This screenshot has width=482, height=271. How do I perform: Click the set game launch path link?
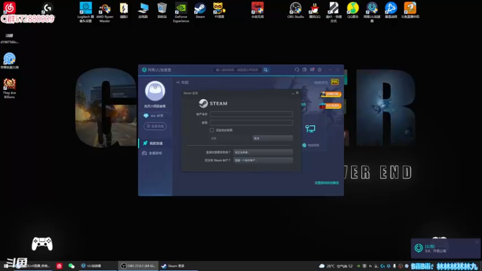(327, 183)
